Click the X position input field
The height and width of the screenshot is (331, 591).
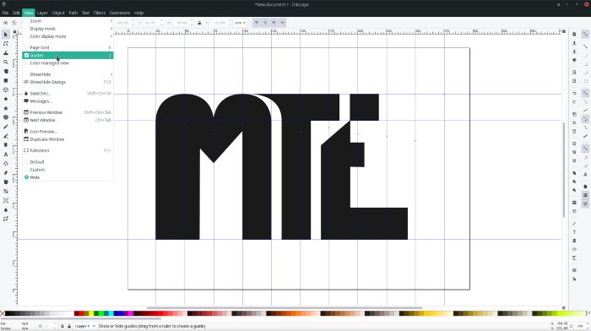124,23
